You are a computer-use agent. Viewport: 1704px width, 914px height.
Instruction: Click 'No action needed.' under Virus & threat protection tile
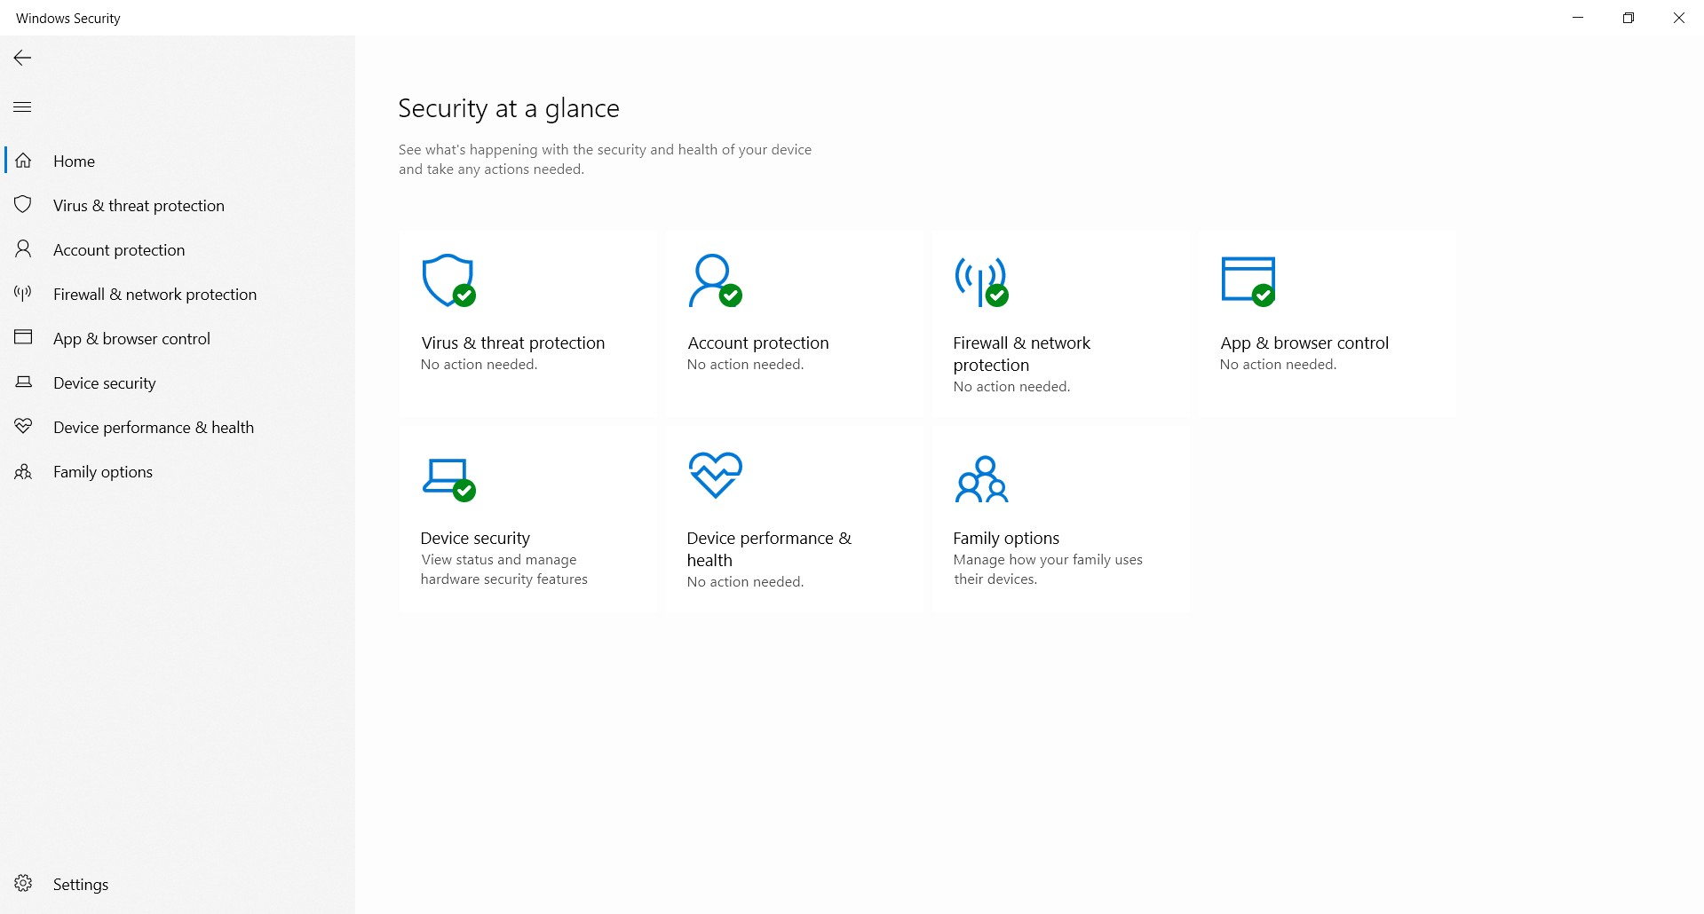coord(479,365)
